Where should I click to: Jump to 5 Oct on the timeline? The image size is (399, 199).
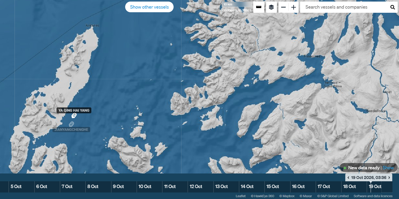coord(16,186)
